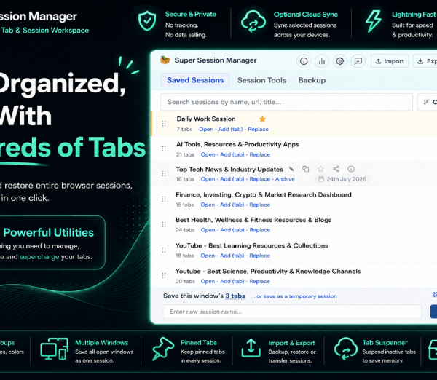Image resolution: width=437 pixels, height=380 pixels.
Task: Open the info icon in the header
Action: click(304, 61)
